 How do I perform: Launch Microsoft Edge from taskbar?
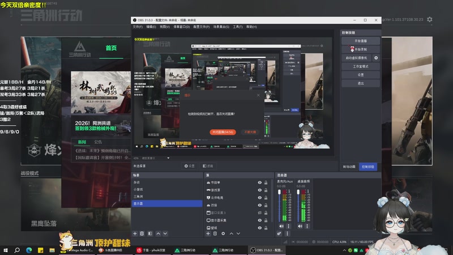pos(29,250)
